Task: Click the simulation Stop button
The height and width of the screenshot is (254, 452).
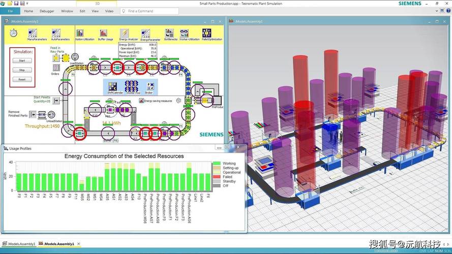Action: point(22,70)
